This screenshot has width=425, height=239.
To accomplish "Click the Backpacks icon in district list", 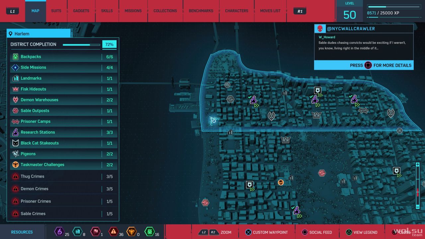I will (x=15, y=57).
